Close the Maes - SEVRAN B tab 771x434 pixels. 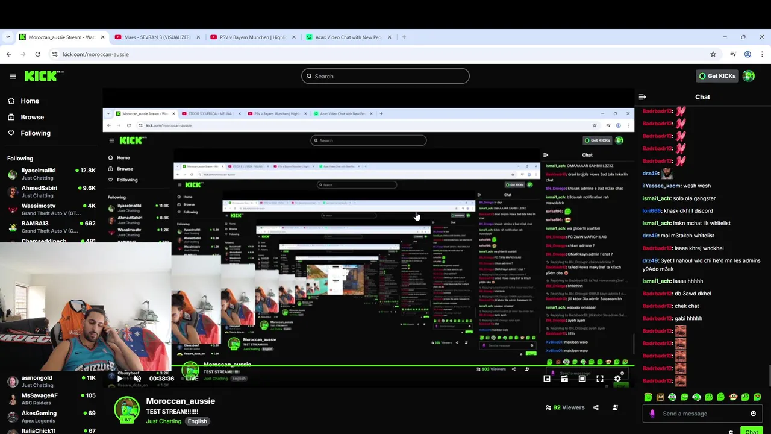[198, 37]
